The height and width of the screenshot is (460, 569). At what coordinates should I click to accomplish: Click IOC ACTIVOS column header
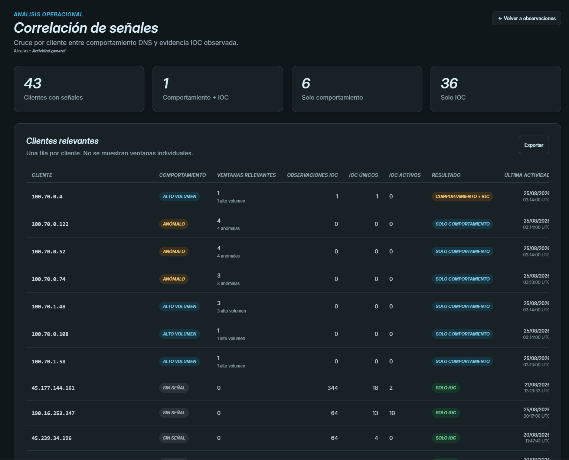(x=405, y=175)
